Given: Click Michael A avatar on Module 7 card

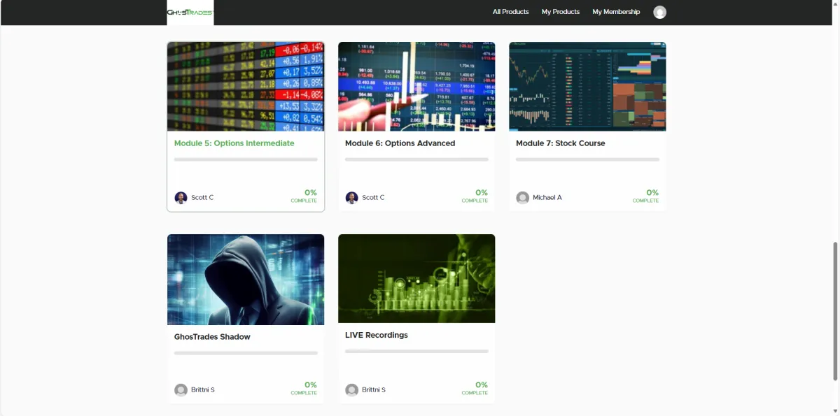Looking at the screenshot, I should pyautogui.click(x=522, y=198).
